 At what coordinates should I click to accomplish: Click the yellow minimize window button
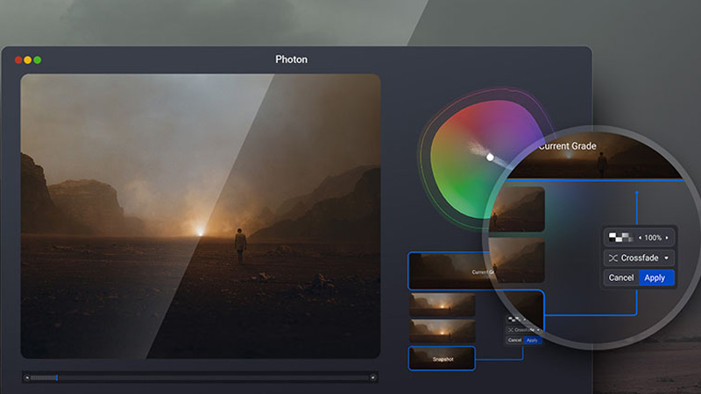point(28,60)
